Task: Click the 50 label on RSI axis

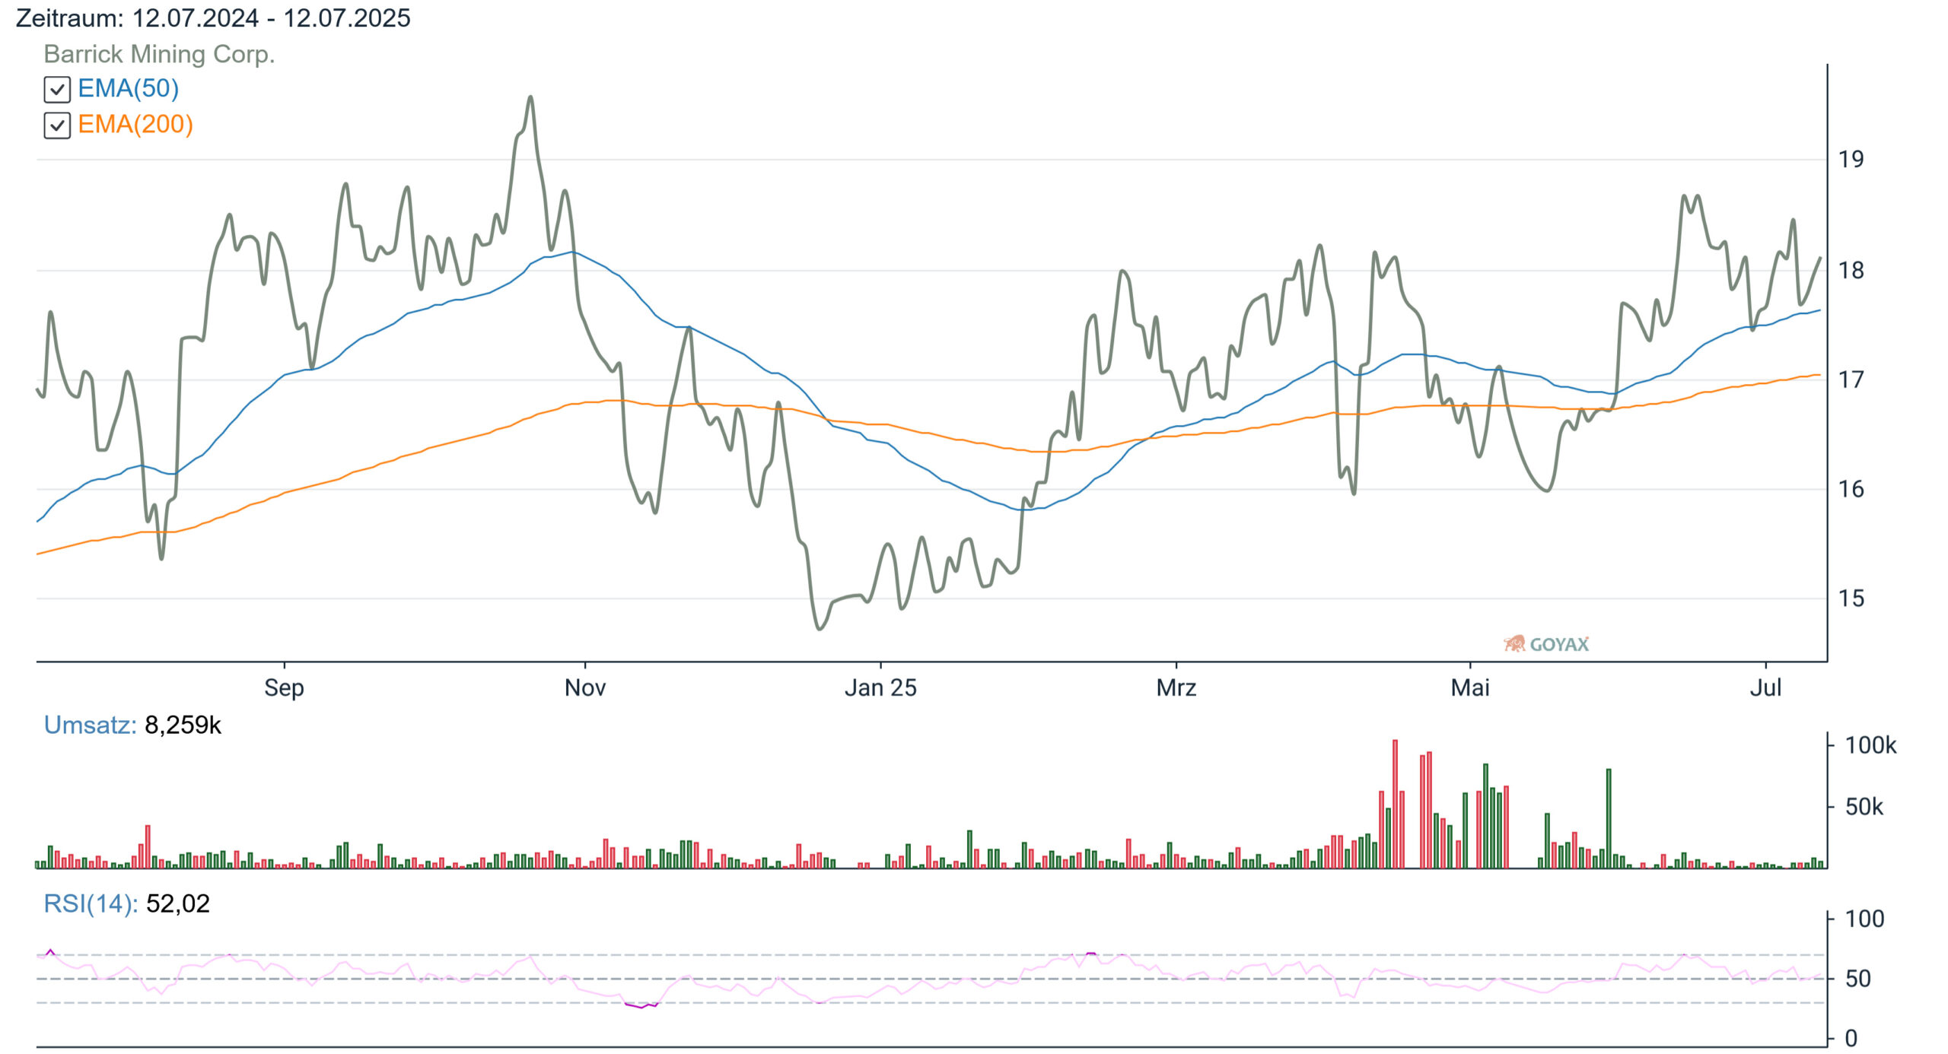Action: click(1858, 979)
